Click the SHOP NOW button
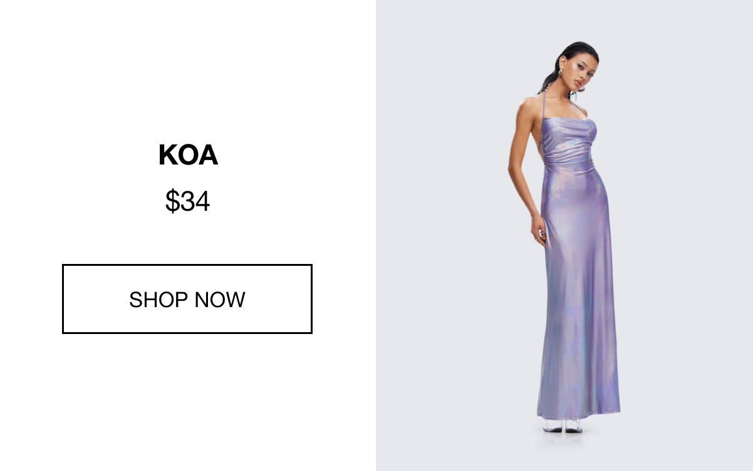Viewport: 753px width, 471px height. pyautogui.click(x=187, y=299)
